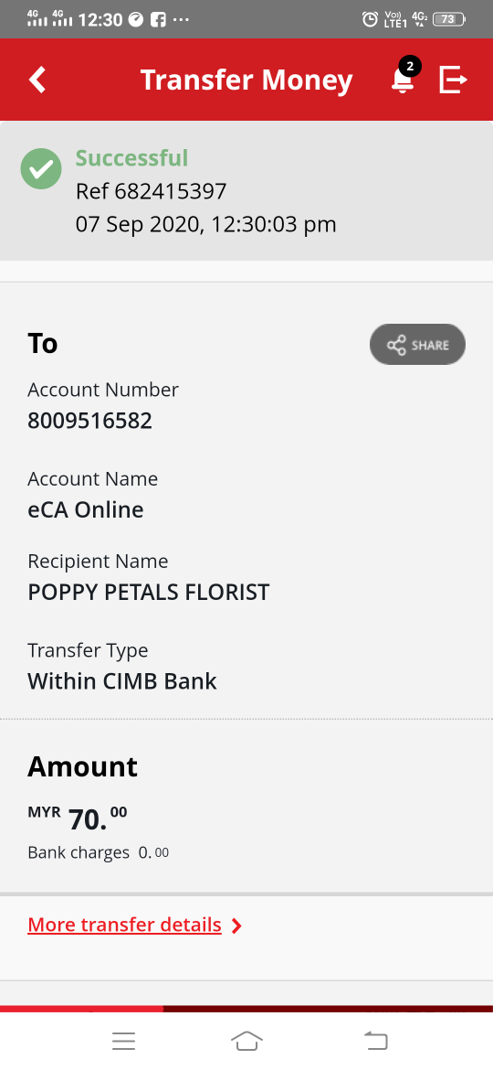Viewport: 493px width, 1070px height.
Task: Tap the Android home navigation icon
Action: [x=246, y=1041]
